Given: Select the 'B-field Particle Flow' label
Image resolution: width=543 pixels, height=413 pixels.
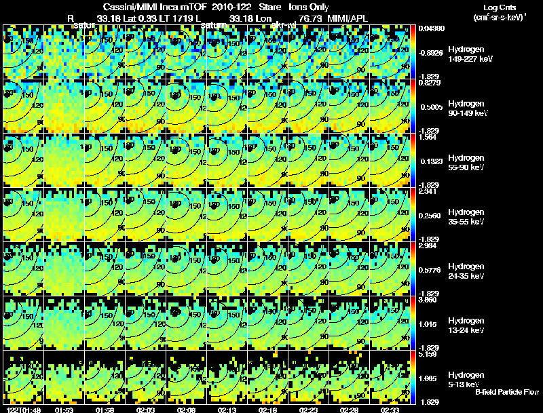Looking at the screenshot, I should point(507,392).
